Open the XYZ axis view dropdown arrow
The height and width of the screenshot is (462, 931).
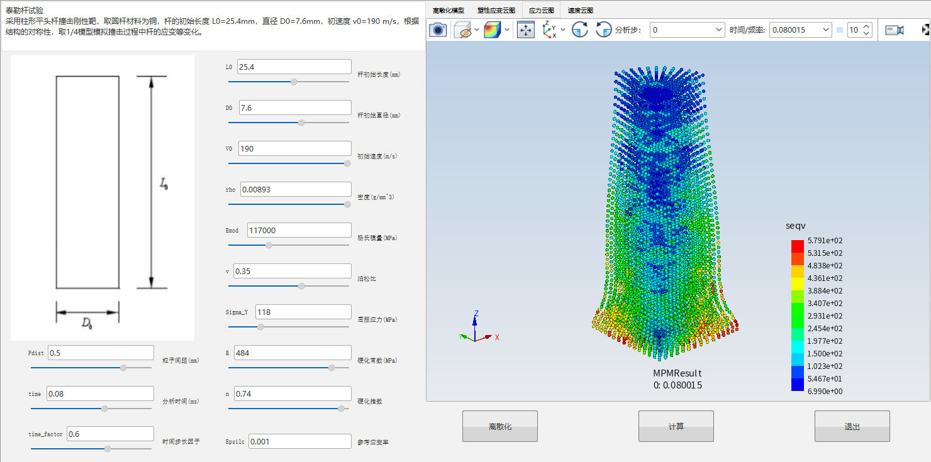(562, 30)
